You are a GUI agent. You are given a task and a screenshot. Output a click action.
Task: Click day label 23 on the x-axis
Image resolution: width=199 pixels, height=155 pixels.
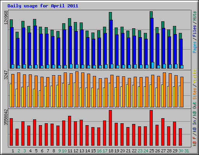point(140,151)
